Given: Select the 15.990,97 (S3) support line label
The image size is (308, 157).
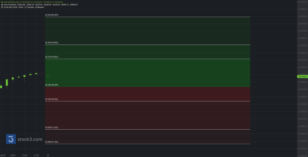Looking at the screenshot, I should click(x=51, y=142).
